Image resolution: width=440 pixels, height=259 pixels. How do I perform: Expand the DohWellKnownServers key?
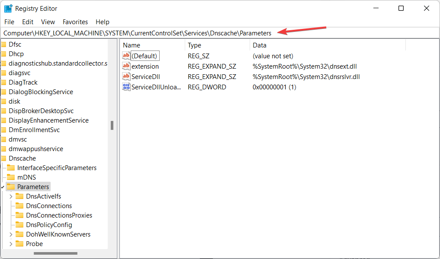click(11, 234)
